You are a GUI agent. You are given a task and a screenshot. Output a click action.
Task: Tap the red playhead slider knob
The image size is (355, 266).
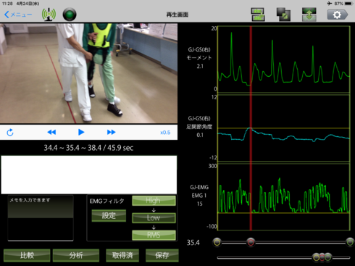click(x=251, y=242)
